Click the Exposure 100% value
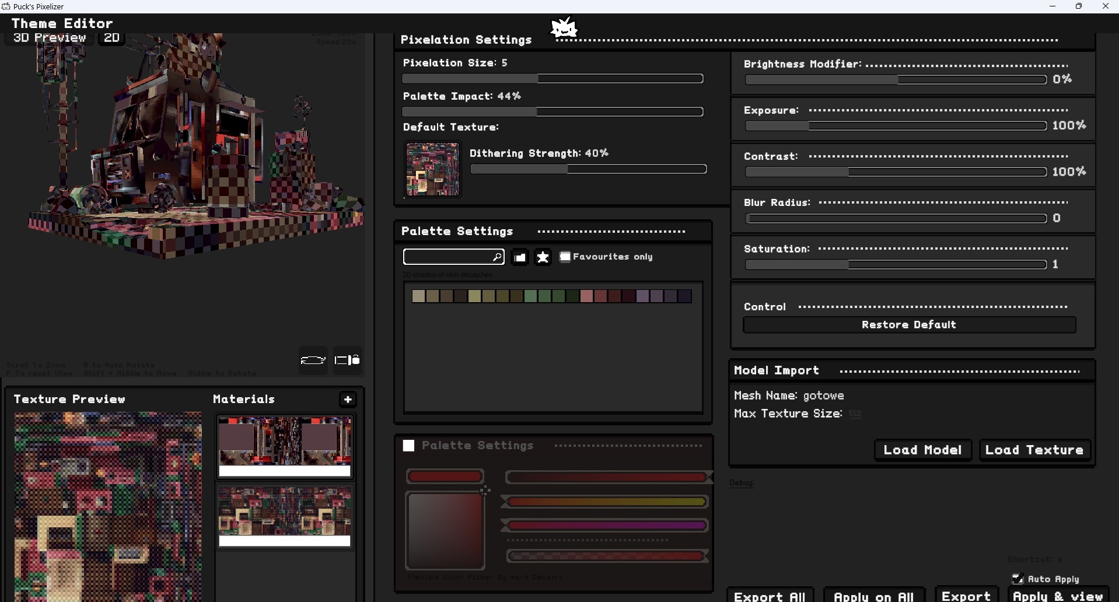 coord(1069,125)
